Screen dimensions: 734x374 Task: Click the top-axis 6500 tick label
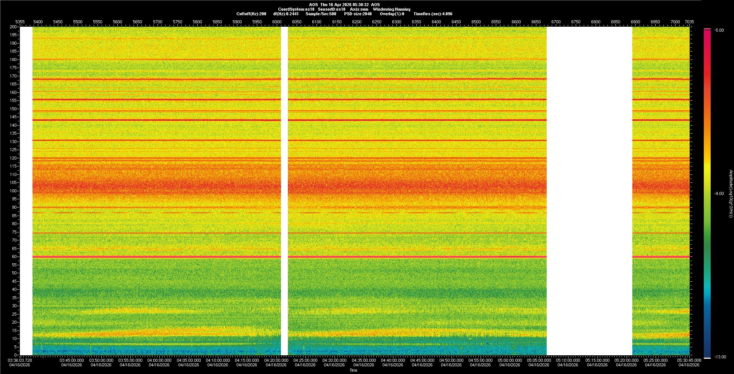(476, 22)
